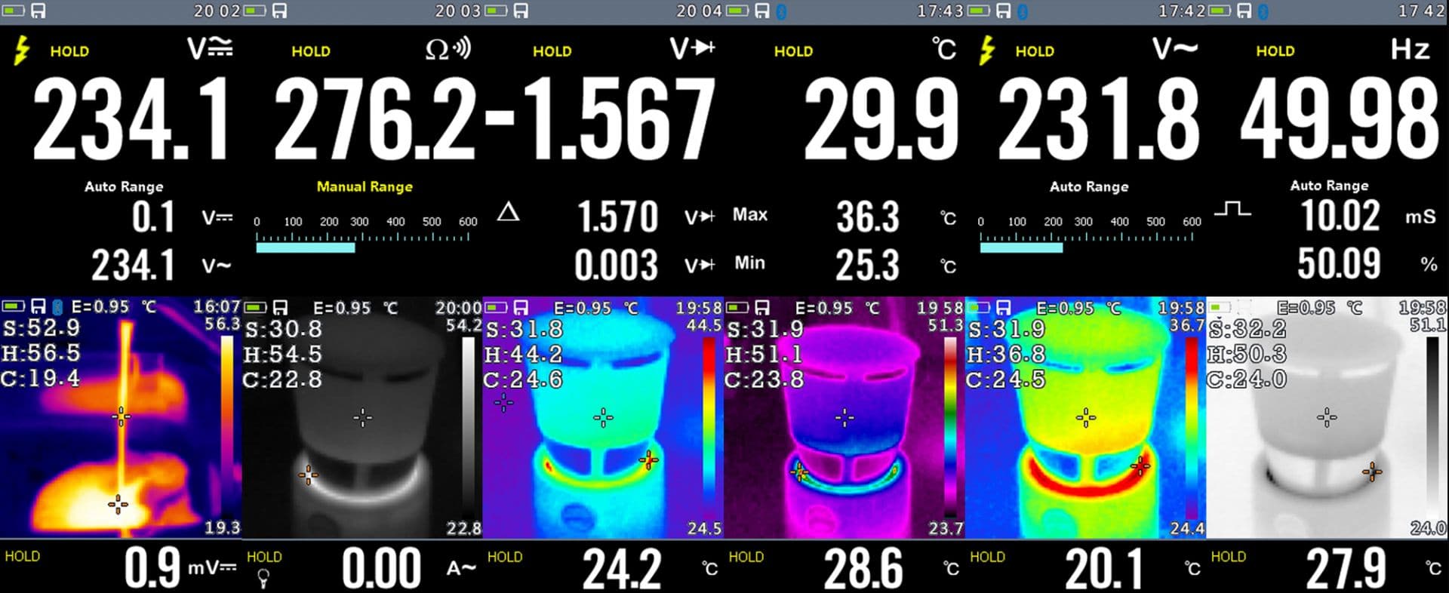
Task: Click the cyan bar graph under Manual Range
Action: pos(305,247)
